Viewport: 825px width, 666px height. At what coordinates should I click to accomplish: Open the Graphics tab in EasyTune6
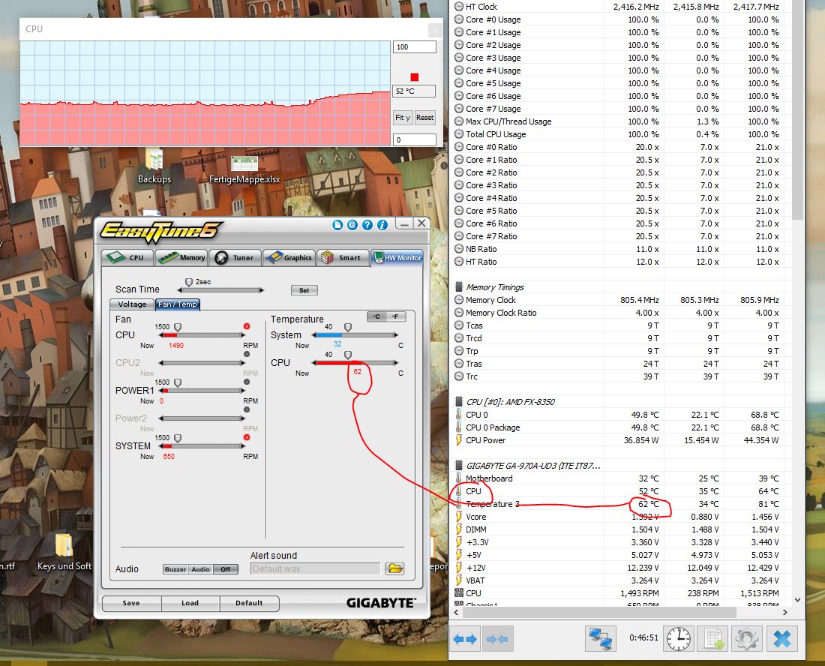click(289, 258)
